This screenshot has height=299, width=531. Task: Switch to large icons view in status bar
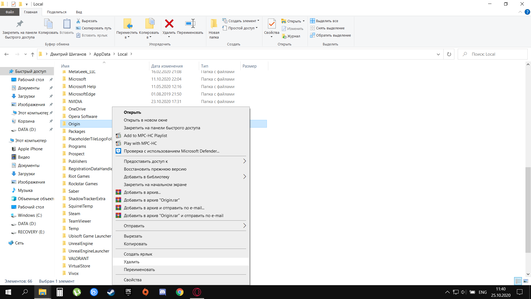pyautogui.click(x=526, y=281)
